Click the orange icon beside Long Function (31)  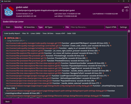24,41
